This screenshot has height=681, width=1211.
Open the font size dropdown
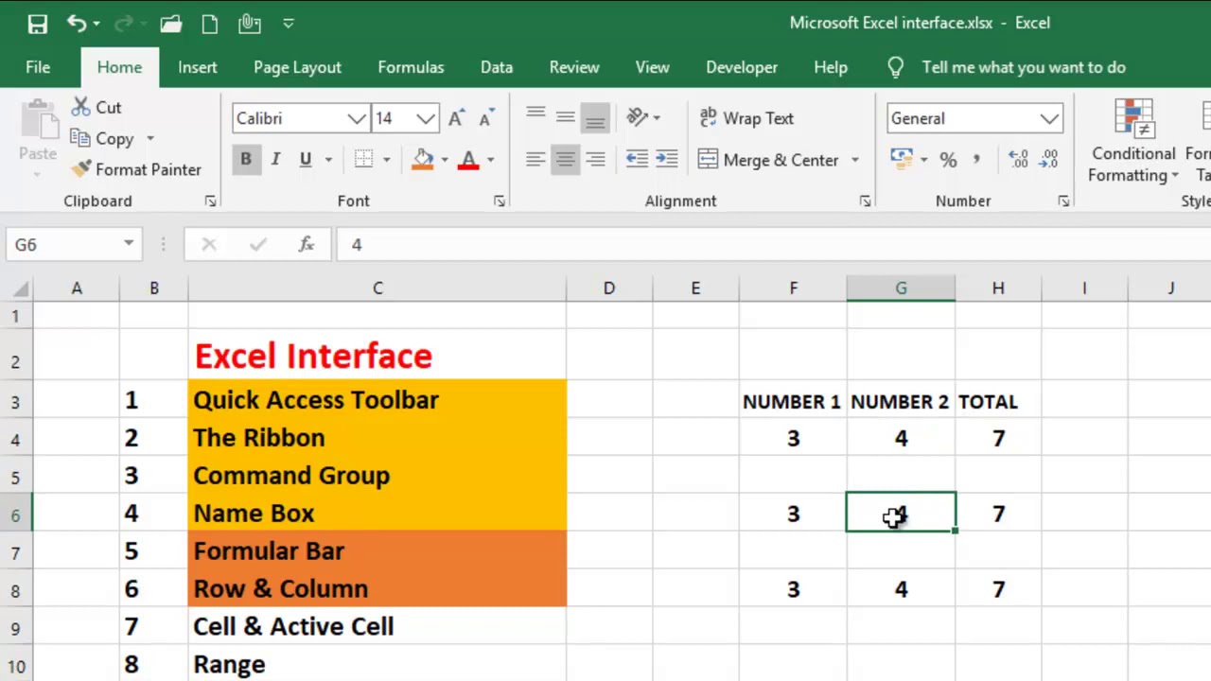tap(426, 118)
